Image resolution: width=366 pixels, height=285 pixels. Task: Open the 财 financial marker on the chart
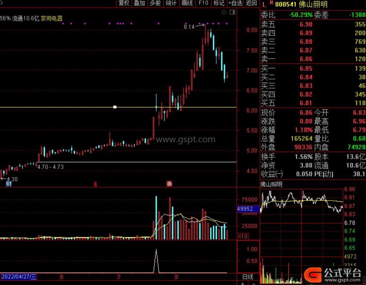[x=9, y=184]
